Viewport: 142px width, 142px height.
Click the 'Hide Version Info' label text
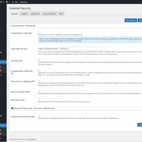(18, 100)
